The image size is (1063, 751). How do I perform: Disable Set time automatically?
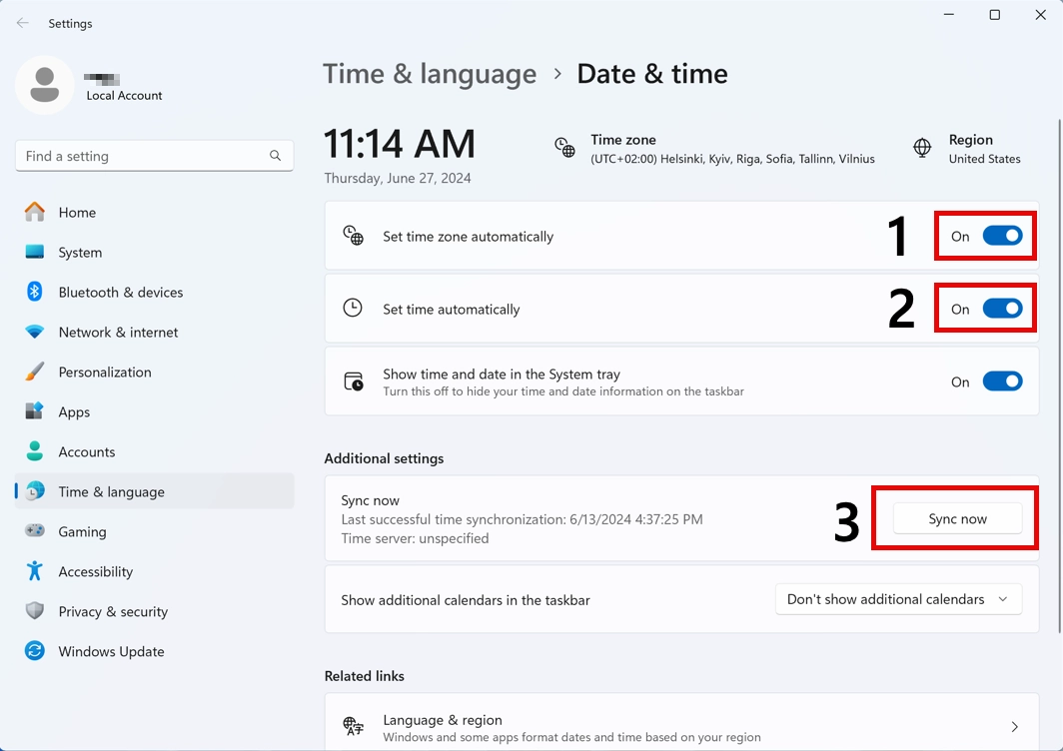(x=1003, y=309)
